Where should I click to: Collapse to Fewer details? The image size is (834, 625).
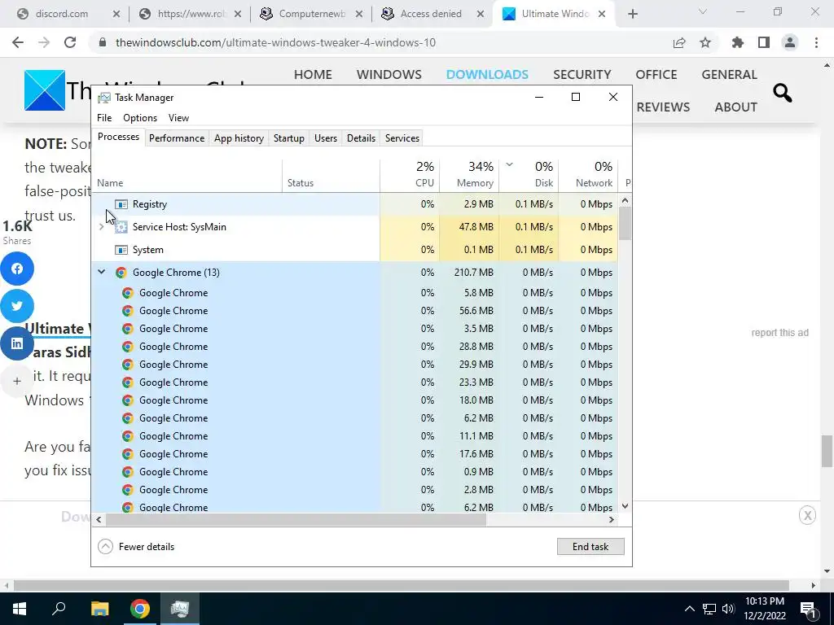(x=136, y=546)
